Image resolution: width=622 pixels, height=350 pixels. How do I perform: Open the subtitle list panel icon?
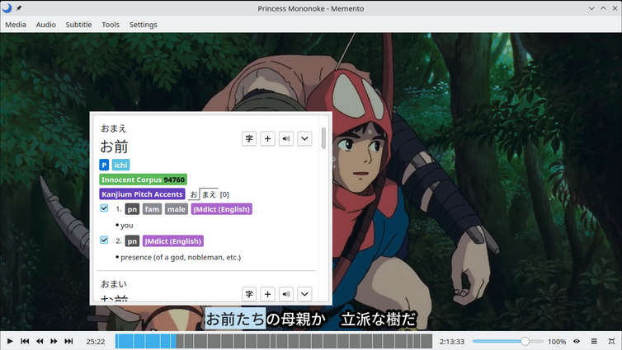[x=594, y=341]
